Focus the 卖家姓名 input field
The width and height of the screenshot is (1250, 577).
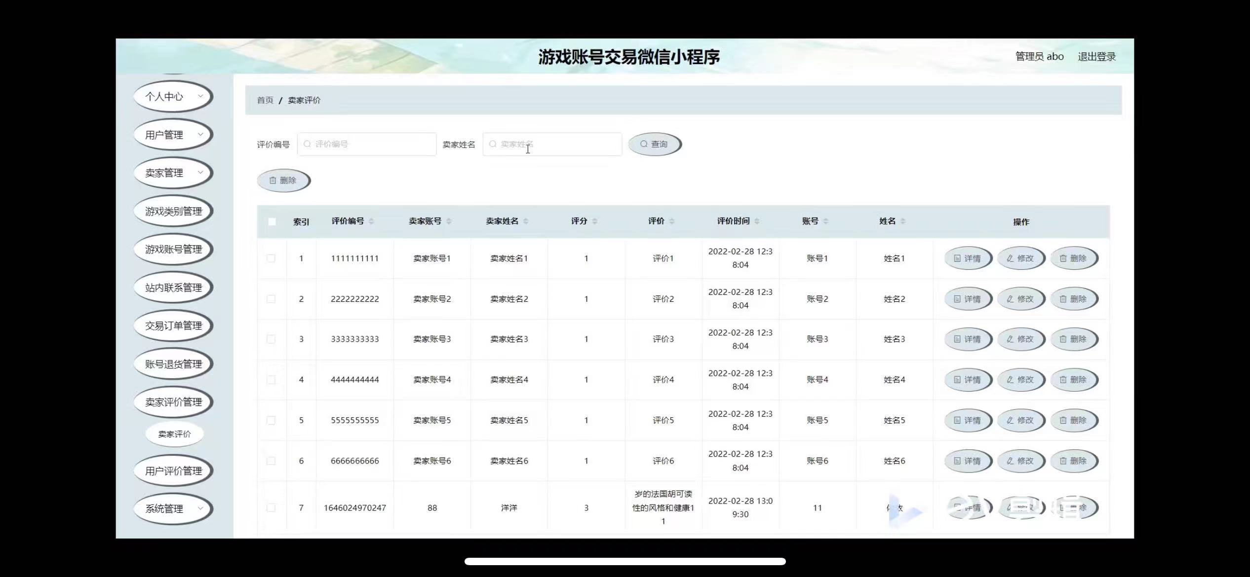[x=552, y=144]
